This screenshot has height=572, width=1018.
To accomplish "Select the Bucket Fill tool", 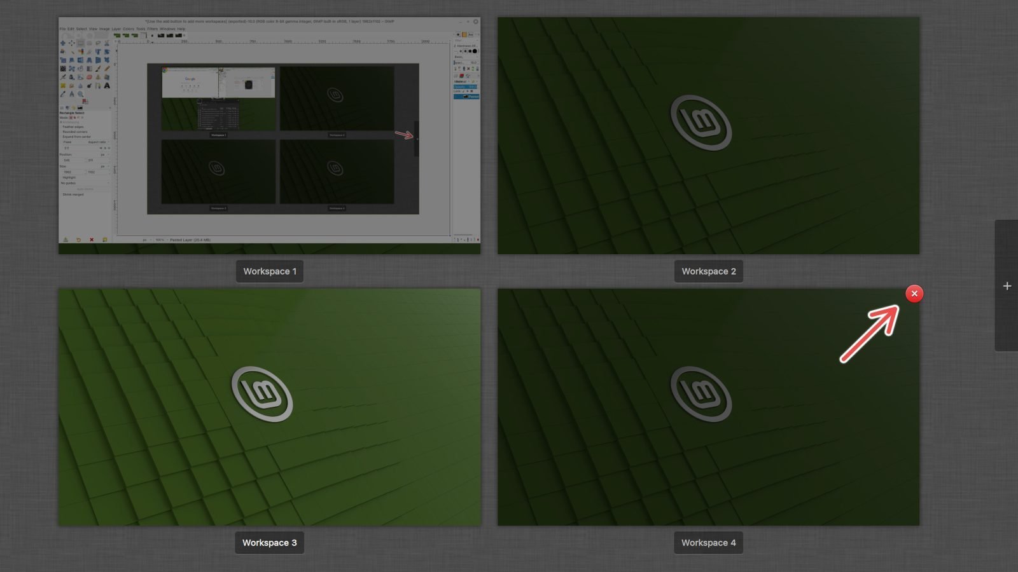I will [62, 85].
